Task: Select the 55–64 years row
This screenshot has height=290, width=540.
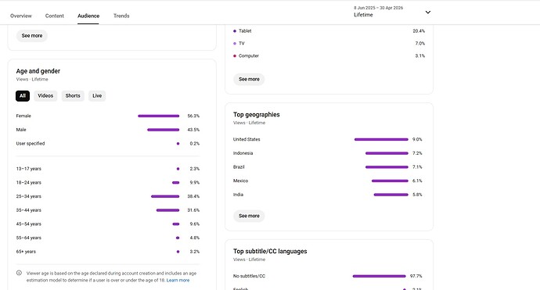Action: point(108,238)
